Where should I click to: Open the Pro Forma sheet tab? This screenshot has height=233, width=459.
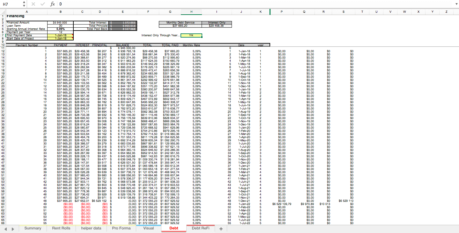121,228
